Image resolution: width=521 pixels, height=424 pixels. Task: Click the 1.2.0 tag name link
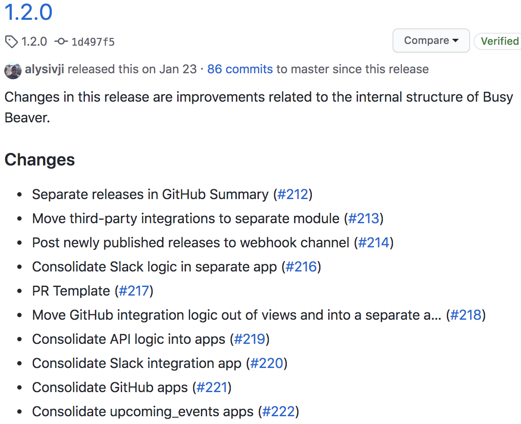coord(34,42)
